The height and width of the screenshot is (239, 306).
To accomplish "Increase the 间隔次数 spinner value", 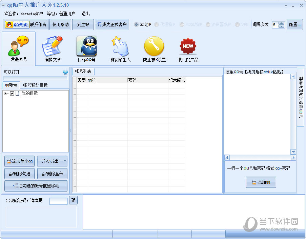I will tap(281, 23).
